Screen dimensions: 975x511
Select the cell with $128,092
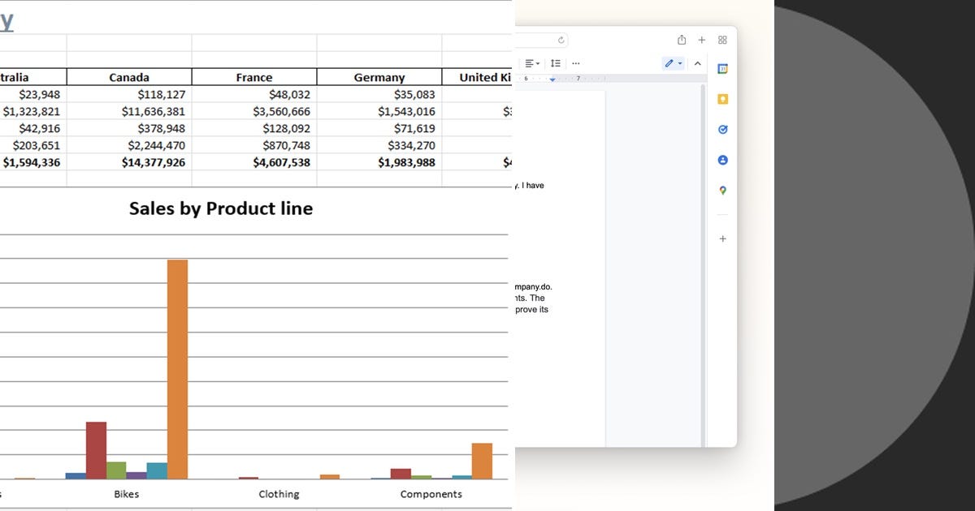click(x=254, y=128)
